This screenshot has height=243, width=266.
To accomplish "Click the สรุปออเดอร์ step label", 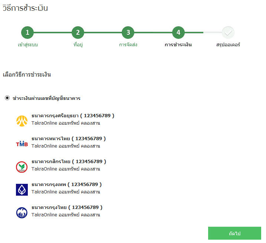I will (x=228, y=45).
